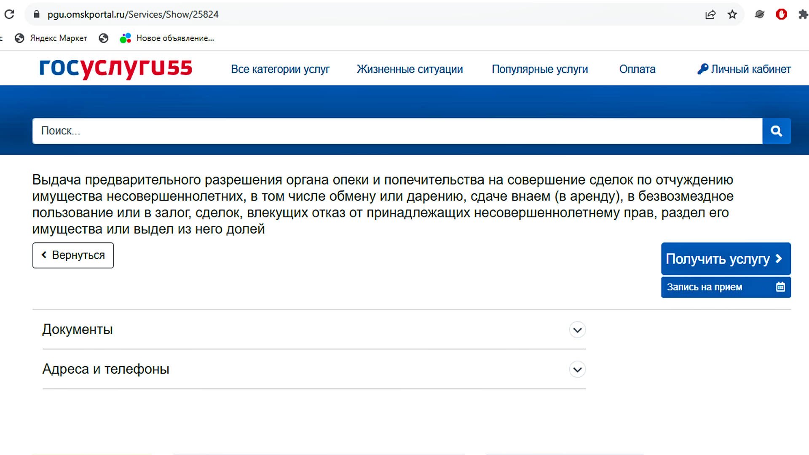The height and width of the screenshot is (455, 809).
Task: Go to the Жизненные ситуации menu item
Action: (410, 69)
